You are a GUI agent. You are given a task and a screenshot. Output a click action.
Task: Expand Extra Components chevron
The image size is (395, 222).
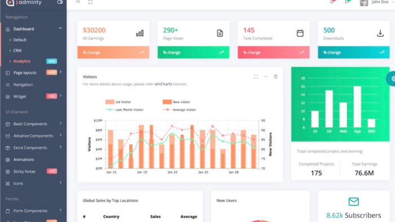[60, 147]
